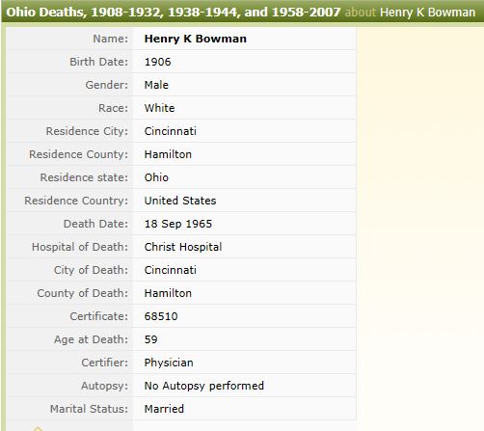
Task: Click the Ohio residence state value
Action: (x=156, y=177)
